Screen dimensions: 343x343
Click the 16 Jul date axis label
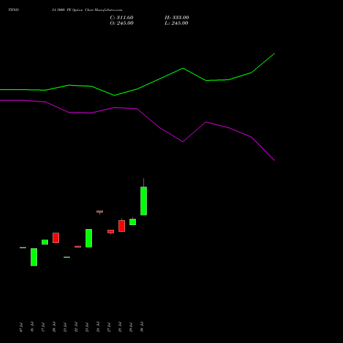click(32, 327)
